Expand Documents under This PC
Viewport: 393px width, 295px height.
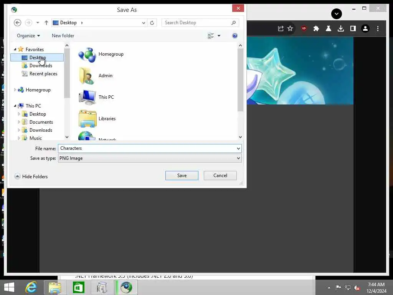click(19, 122)
